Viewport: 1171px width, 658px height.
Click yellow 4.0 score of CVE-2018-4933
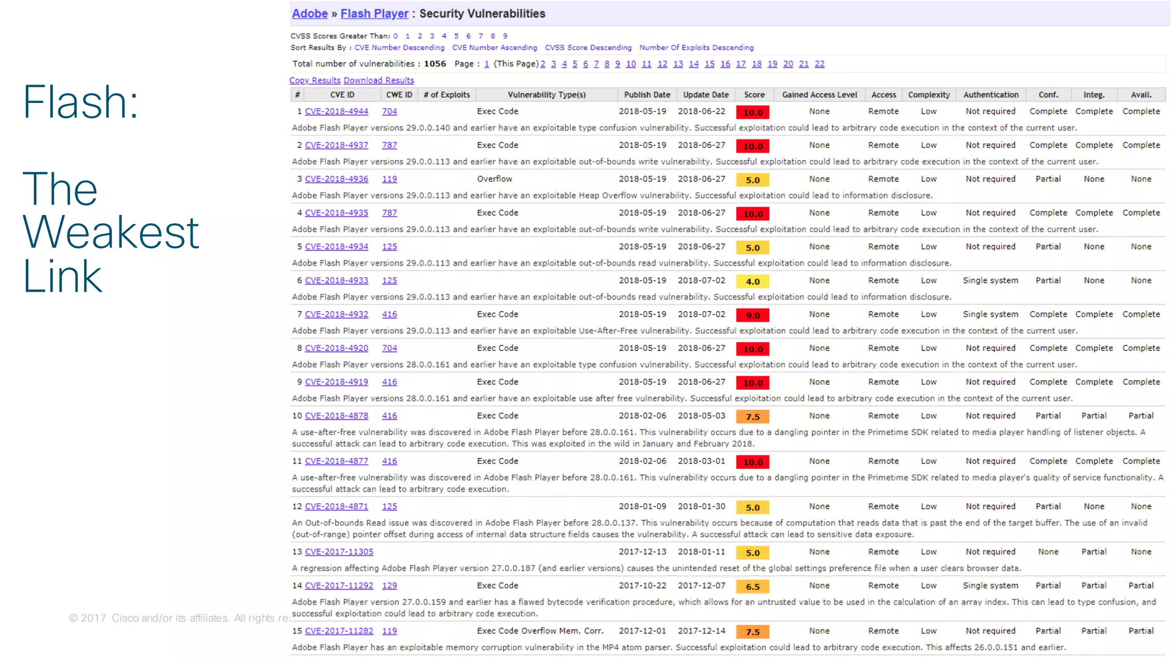(752, 281)
